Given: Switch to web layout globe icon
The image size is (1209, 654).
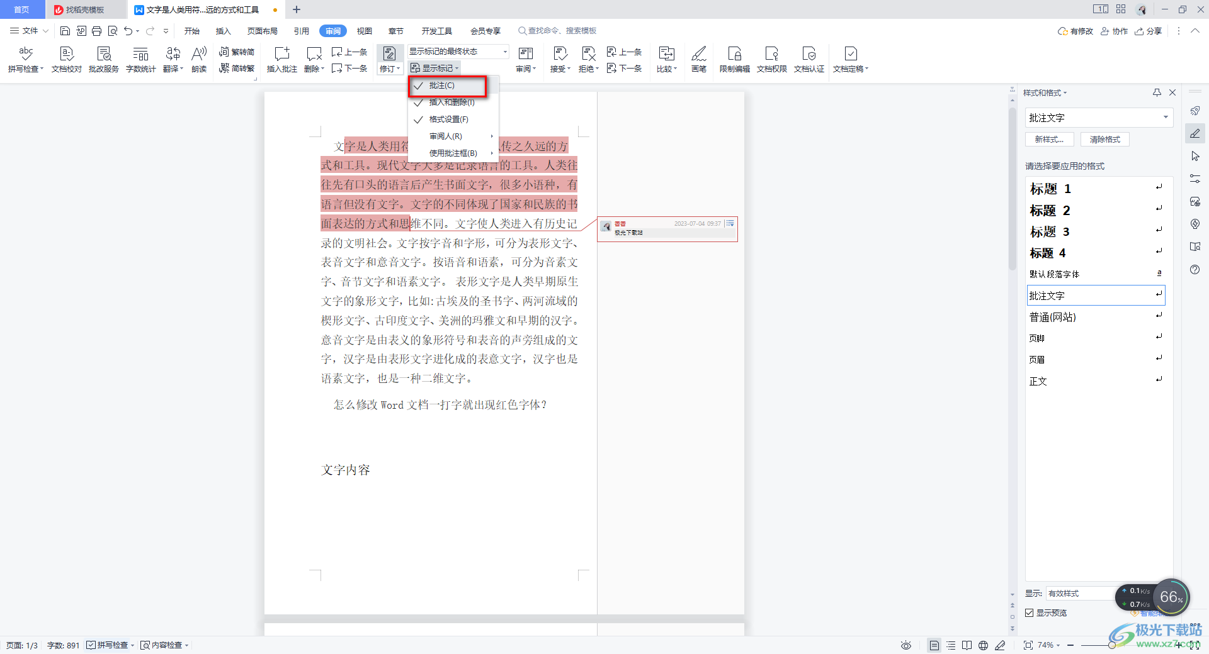Looking at the screenshot, I should (x=984, y=645).
